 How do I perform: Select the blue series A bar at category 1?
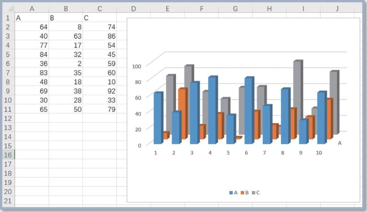(x=158, y=118)
